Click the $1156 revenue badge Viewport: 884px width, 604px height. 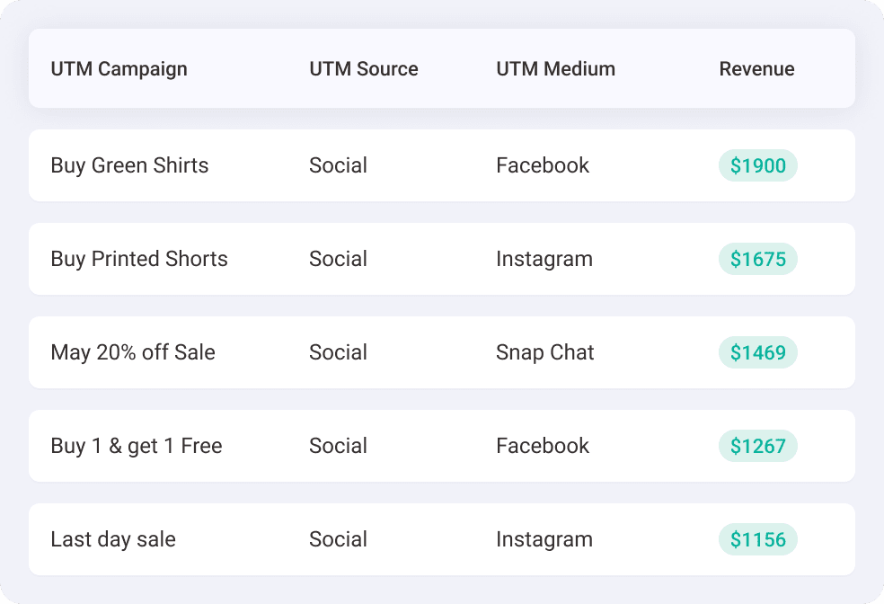coord(757,539)
